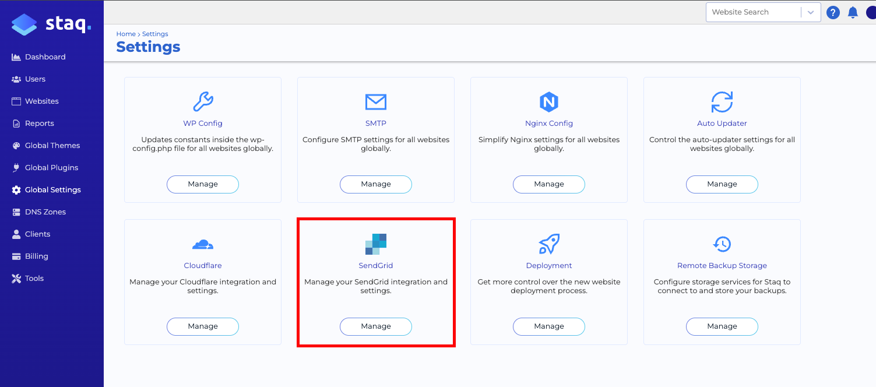Click the Billing icon in the sidebar

click(x=16, y=256)
